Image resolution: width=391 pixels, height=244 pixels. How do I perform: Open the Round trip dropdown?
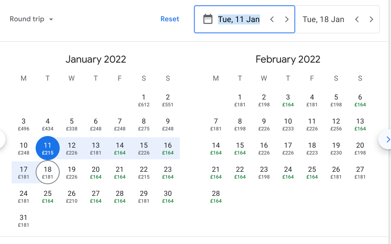pyautogui.click(x=32, y=19)
